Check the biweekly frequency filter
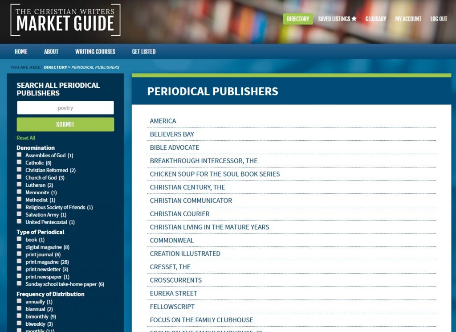 click(19, 323)
